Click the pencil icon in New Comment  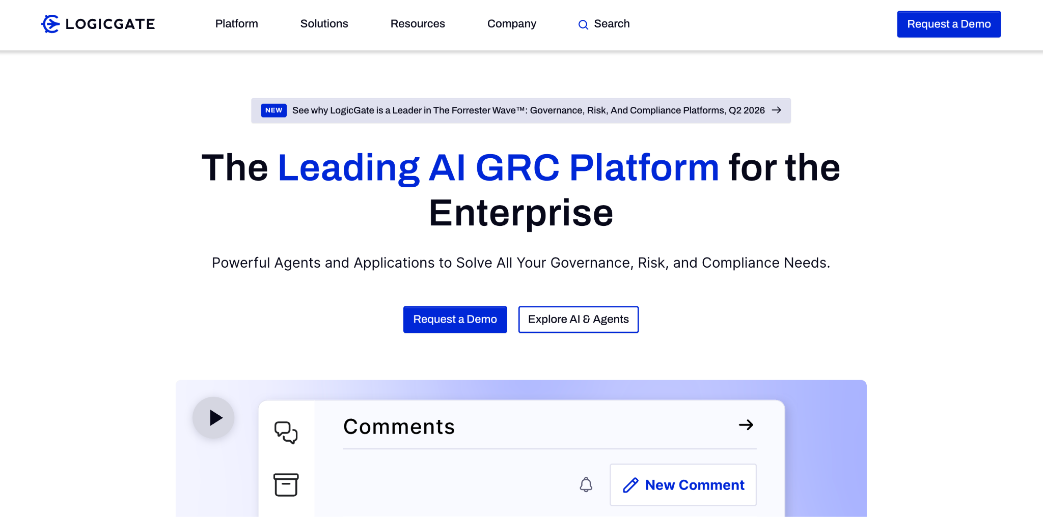tap(630, 485)
